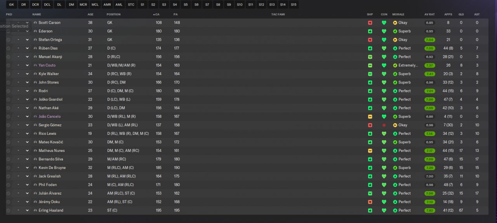Click Phil Foden's condition heart icon

pos(384,185)
